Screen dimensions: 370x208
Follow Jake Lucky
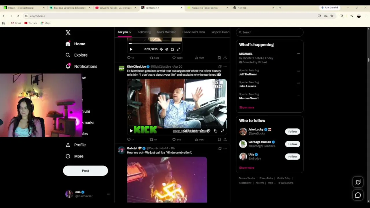[293, 131]
